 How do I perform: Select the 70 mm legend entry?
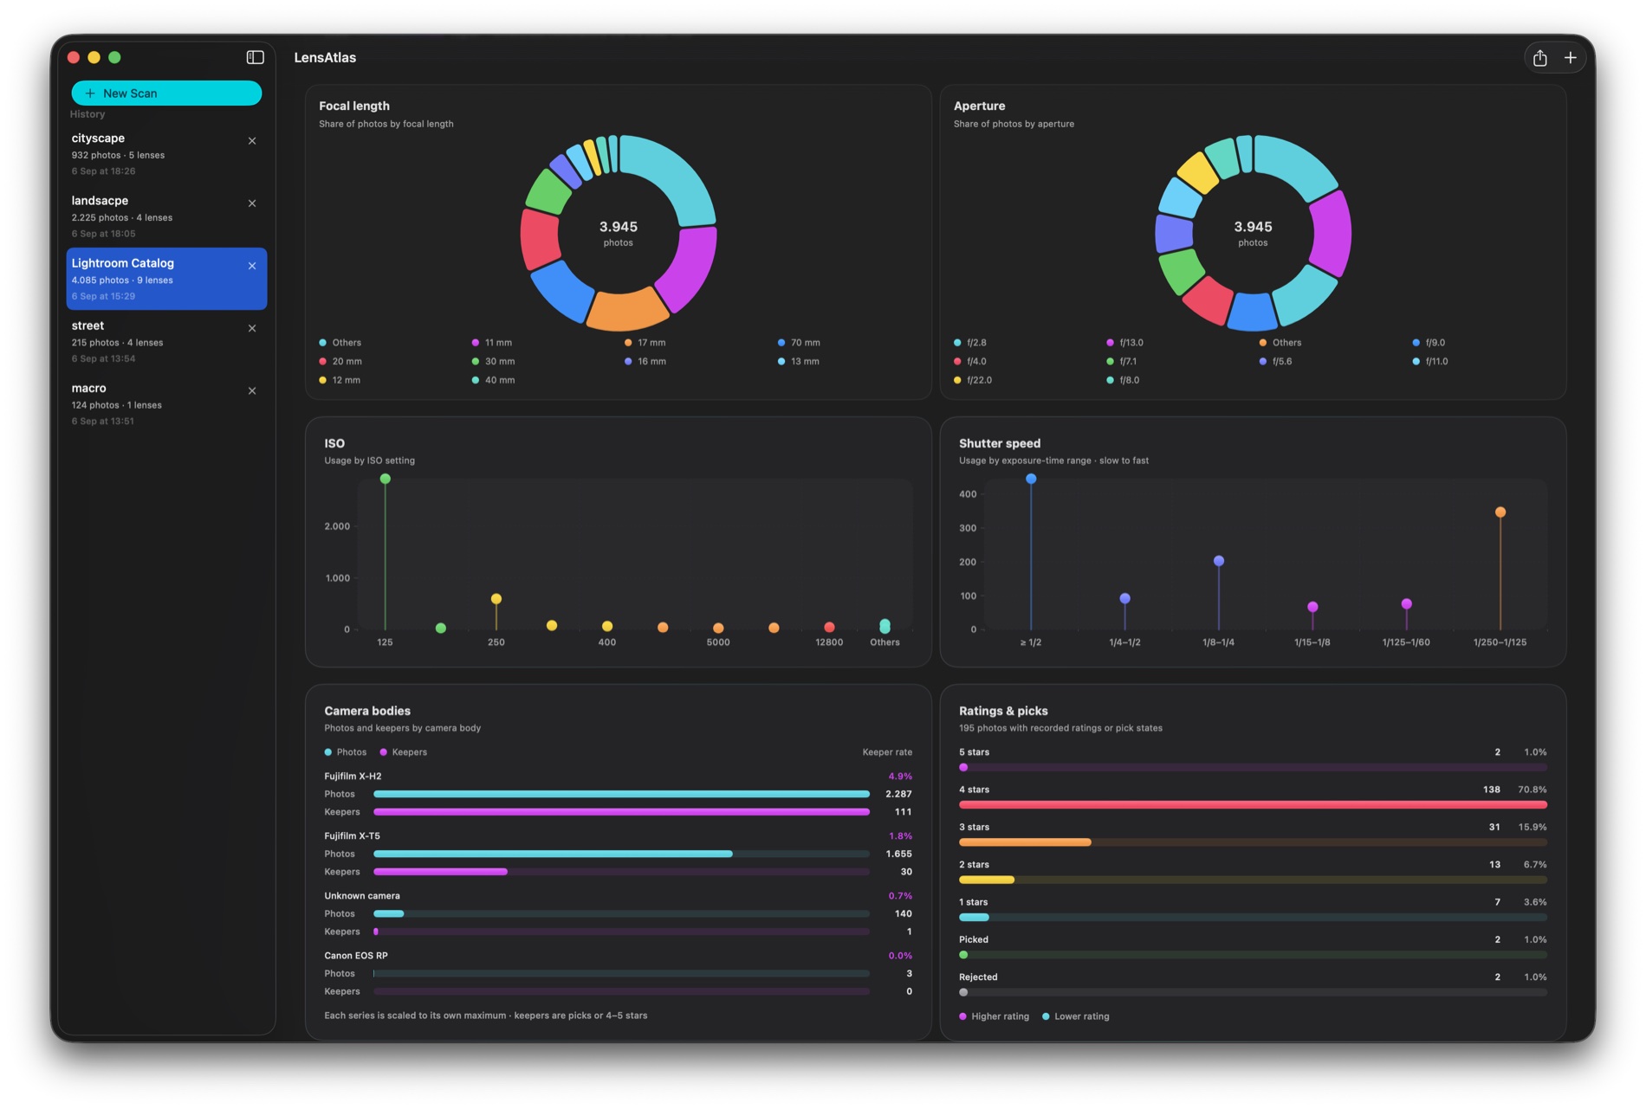[x=799, y=343]
